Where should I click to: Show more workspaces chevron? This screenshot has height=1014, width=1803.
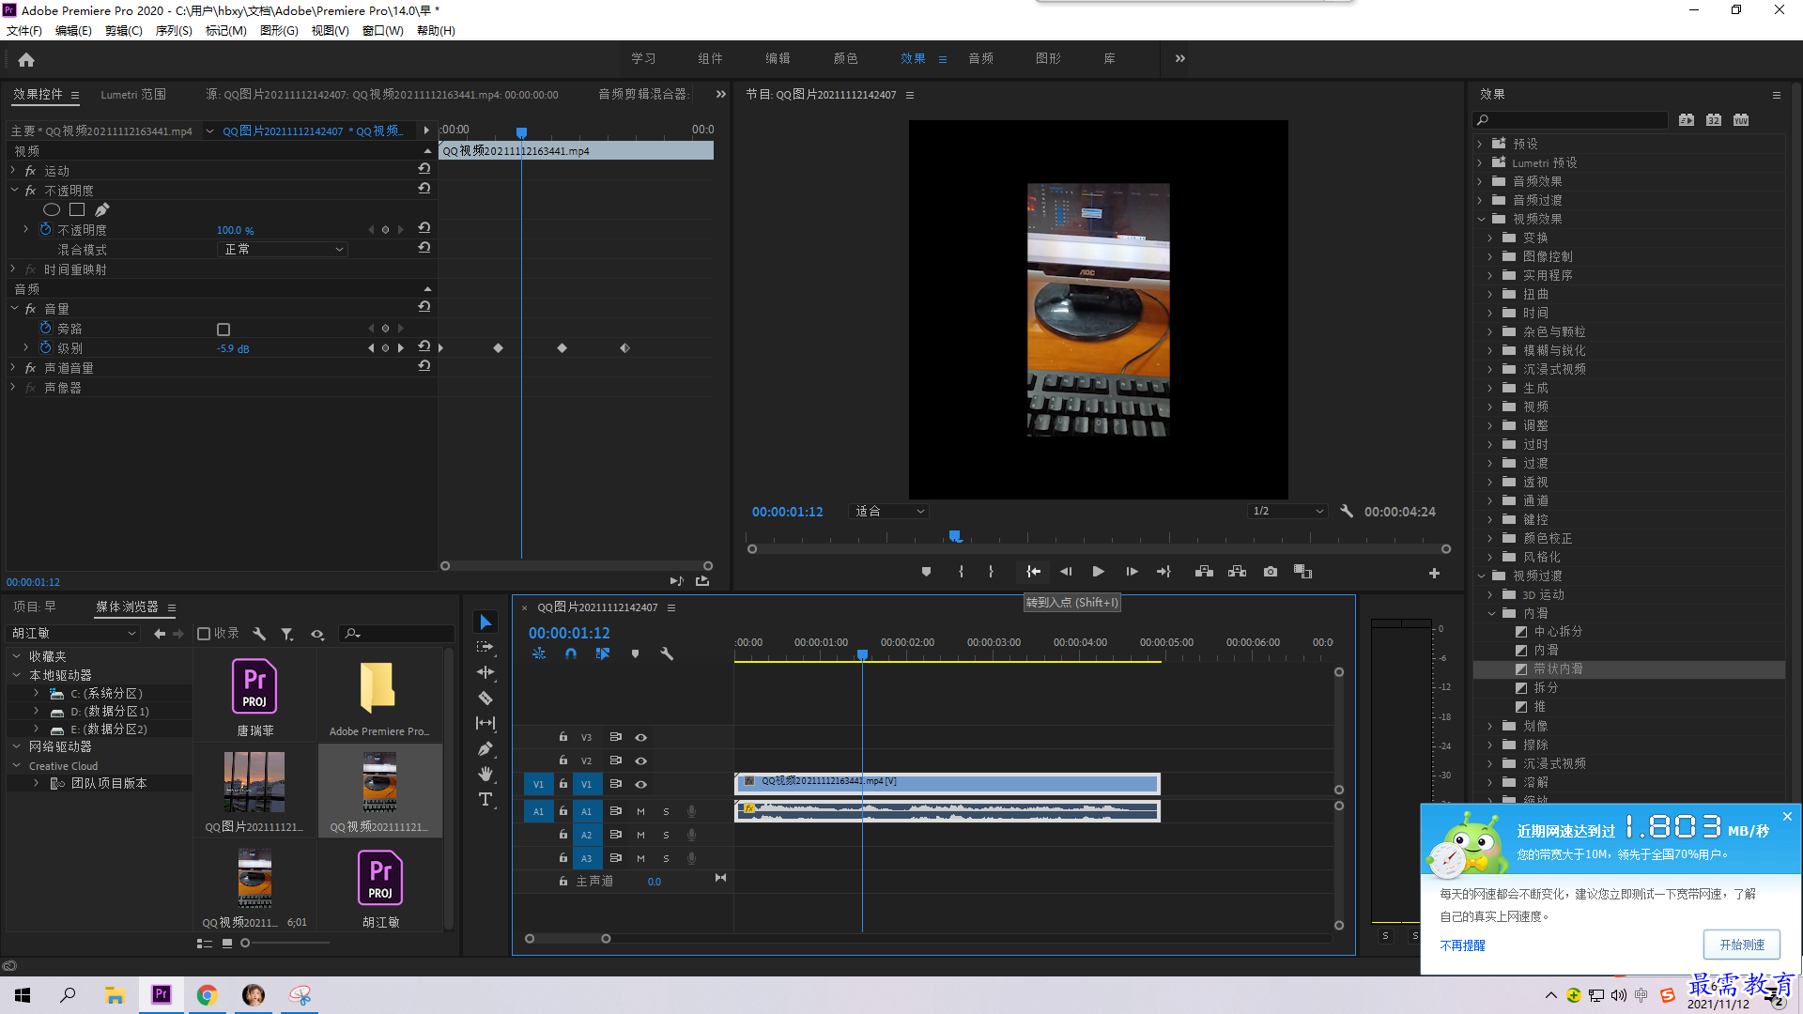1180,58
